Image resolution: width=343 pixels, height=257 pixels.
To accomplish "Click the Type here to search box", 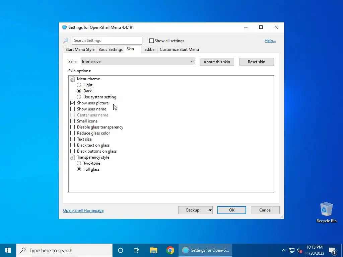I will click(x=64, y=250).
